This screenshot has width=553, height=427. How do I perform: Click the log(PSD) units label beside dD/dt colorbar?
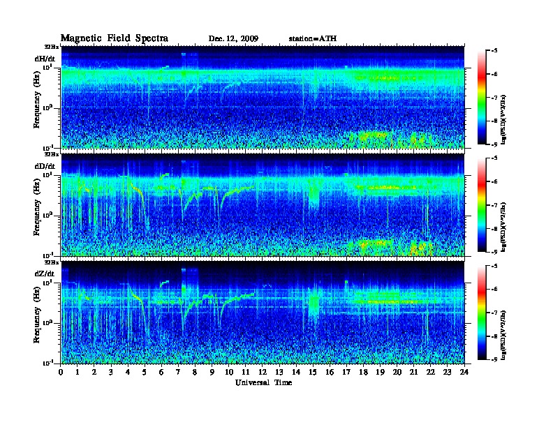click(503, 227)
